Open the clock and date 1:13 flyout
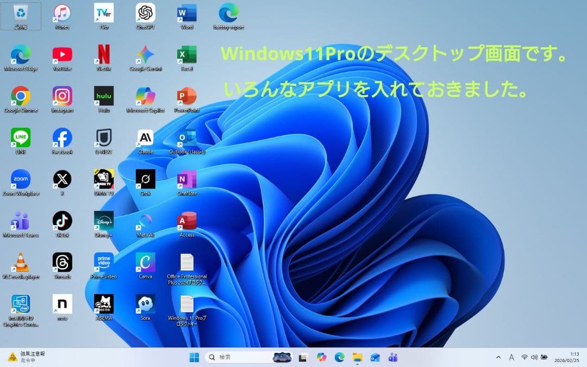This screenshot has width=587, height=367. [567, 357]
